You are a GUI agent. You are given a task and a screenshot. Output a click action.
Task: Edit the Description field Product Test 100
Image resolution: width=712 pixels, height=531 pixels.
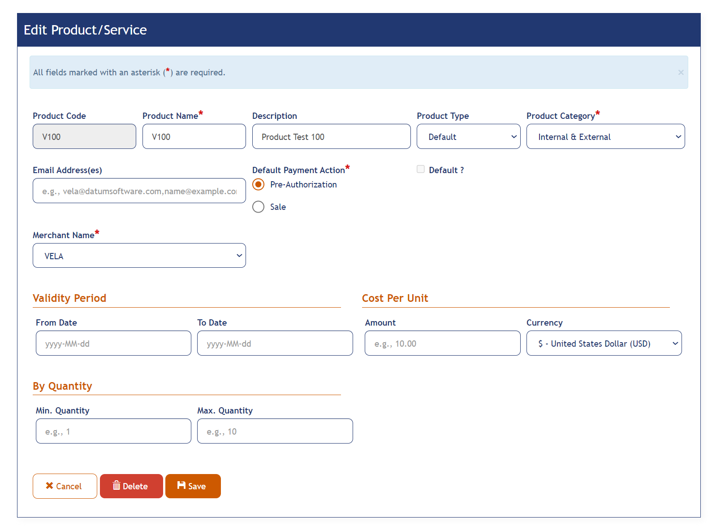(x=331, y=136)
